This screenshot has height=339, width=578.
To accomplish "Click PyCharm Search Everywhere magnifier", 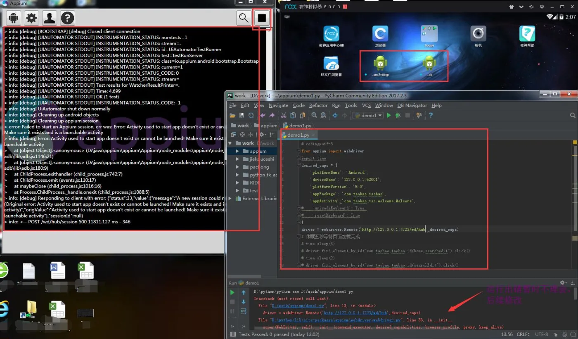I will tap(572, 116).
